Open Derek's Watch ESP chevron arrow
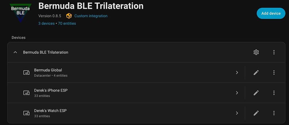This screenshot has height=125, width=289. point(237,113)
